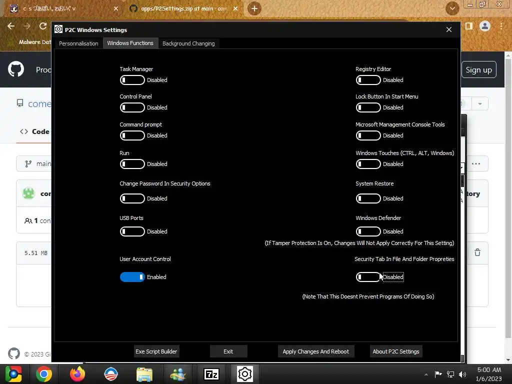Click the GitHub footer logo
This screenshot has height=384, width=512.
coord(13,353)
